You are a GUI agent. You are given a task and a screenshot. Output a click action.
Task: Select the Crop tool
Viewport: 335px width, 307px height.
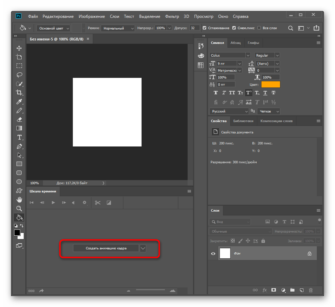[19, 93]
